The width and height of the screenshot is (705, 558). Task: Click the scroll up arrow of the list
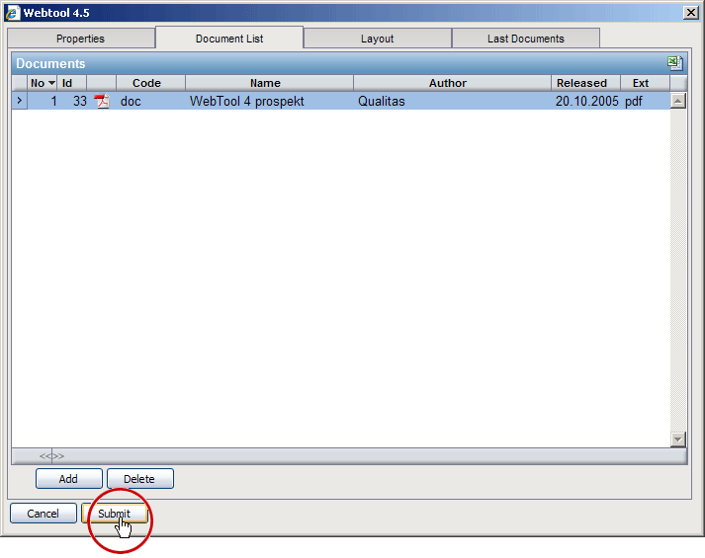pos(678,100)
